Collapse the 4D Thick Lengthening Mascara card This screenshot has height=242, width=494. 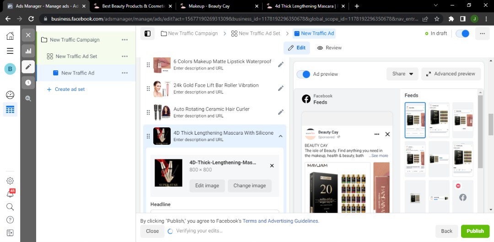pos(281,136)
